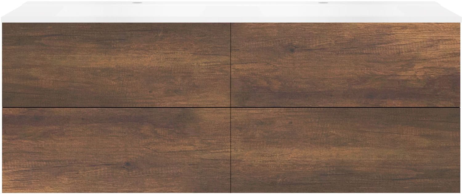This screenshot has width=462, height=194.
Task: Select the top-right wooden drawer front
Action: (346, 65)
